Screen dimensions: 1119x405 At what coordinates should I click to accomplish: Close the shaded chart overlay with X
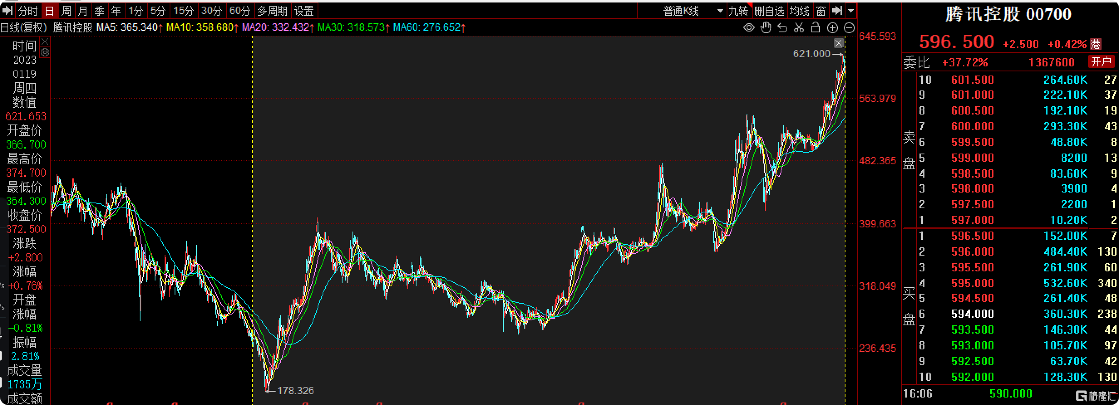click(838, 43)
